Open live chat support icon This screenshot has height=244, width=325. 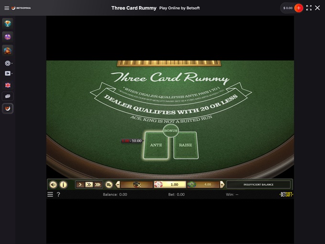point(8,96)
